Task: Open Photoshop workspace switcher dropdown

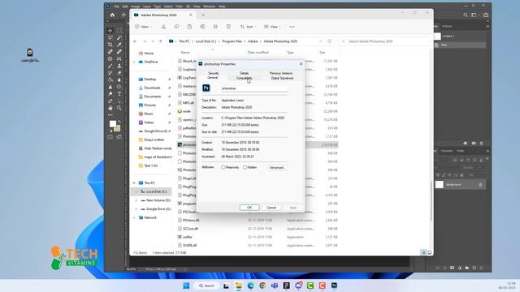Action: 474,15
